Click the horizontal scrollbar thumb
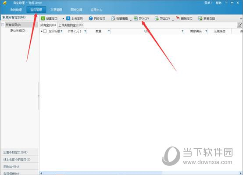 [x=102, y=173]
